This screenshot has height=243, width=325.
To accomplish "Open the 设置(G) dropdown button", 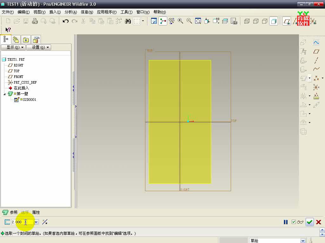I will coord(38,47).
